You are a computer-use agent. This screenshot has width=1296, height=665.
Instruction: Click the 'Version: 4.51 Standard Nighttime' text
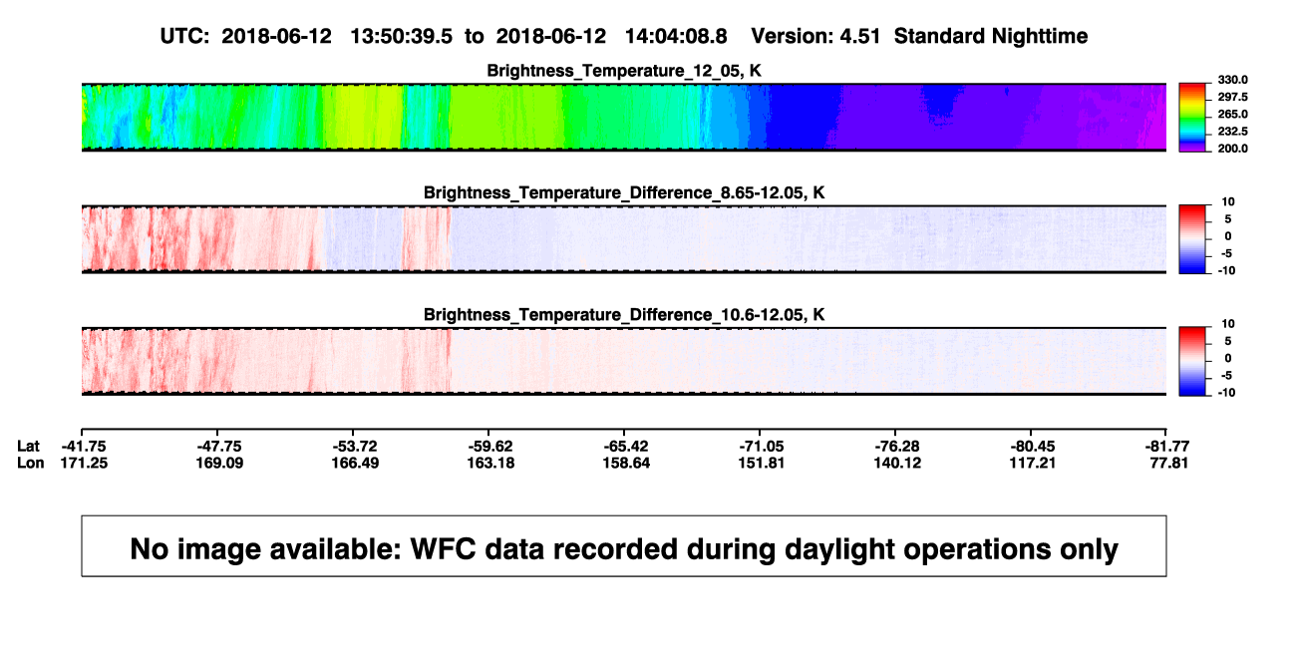pos(919,36)
